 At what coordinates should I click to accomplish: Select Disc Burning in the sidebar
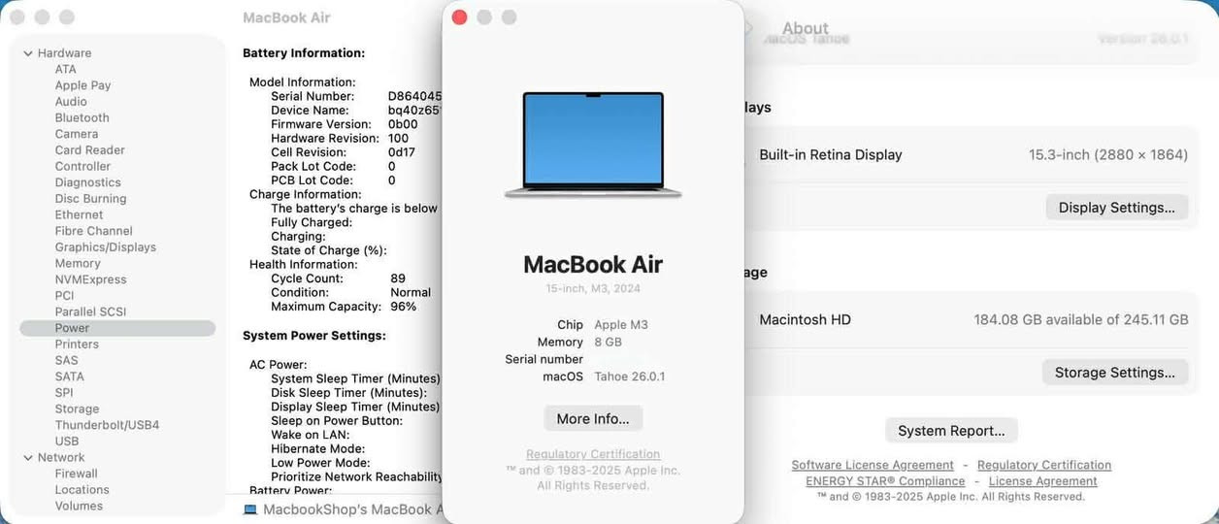[90, 199]
